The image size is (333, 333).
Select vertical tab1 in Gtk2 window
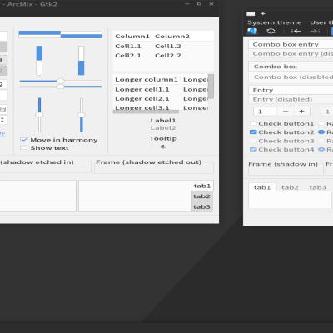pyautogui.click(x=202, y=186)
